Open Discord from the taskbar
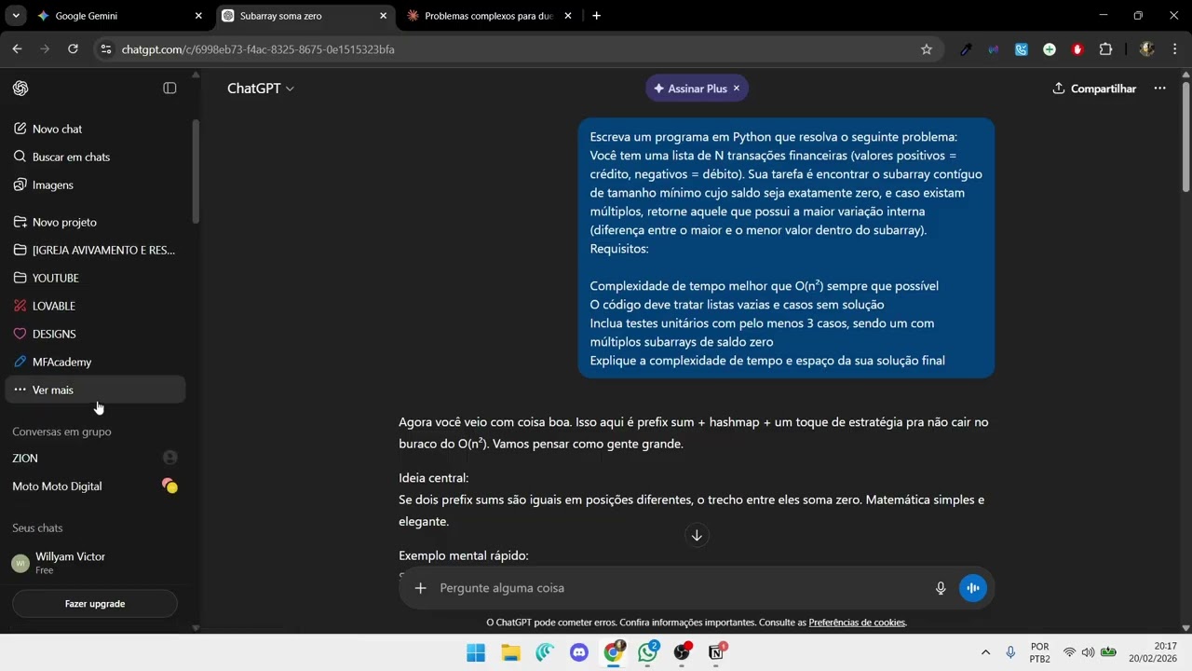Viewport: 1192px width, 671px height. pos(579,652)
